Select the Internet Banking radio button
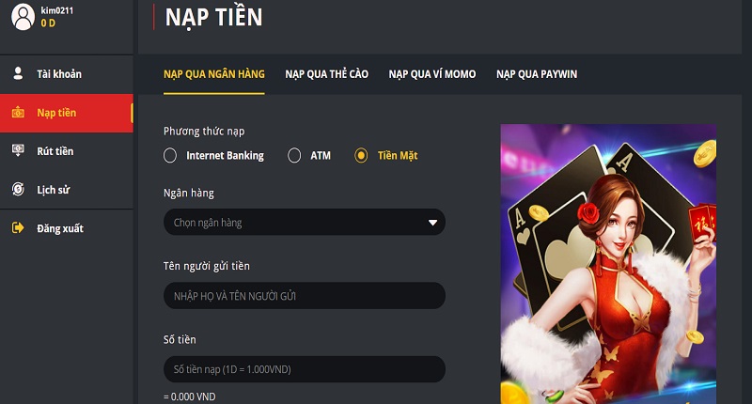This screenshot has height=404, width=752. click(x=170, y=155)
